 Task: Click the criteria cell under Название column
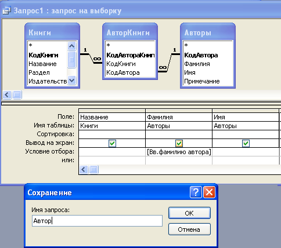(112, 152)
